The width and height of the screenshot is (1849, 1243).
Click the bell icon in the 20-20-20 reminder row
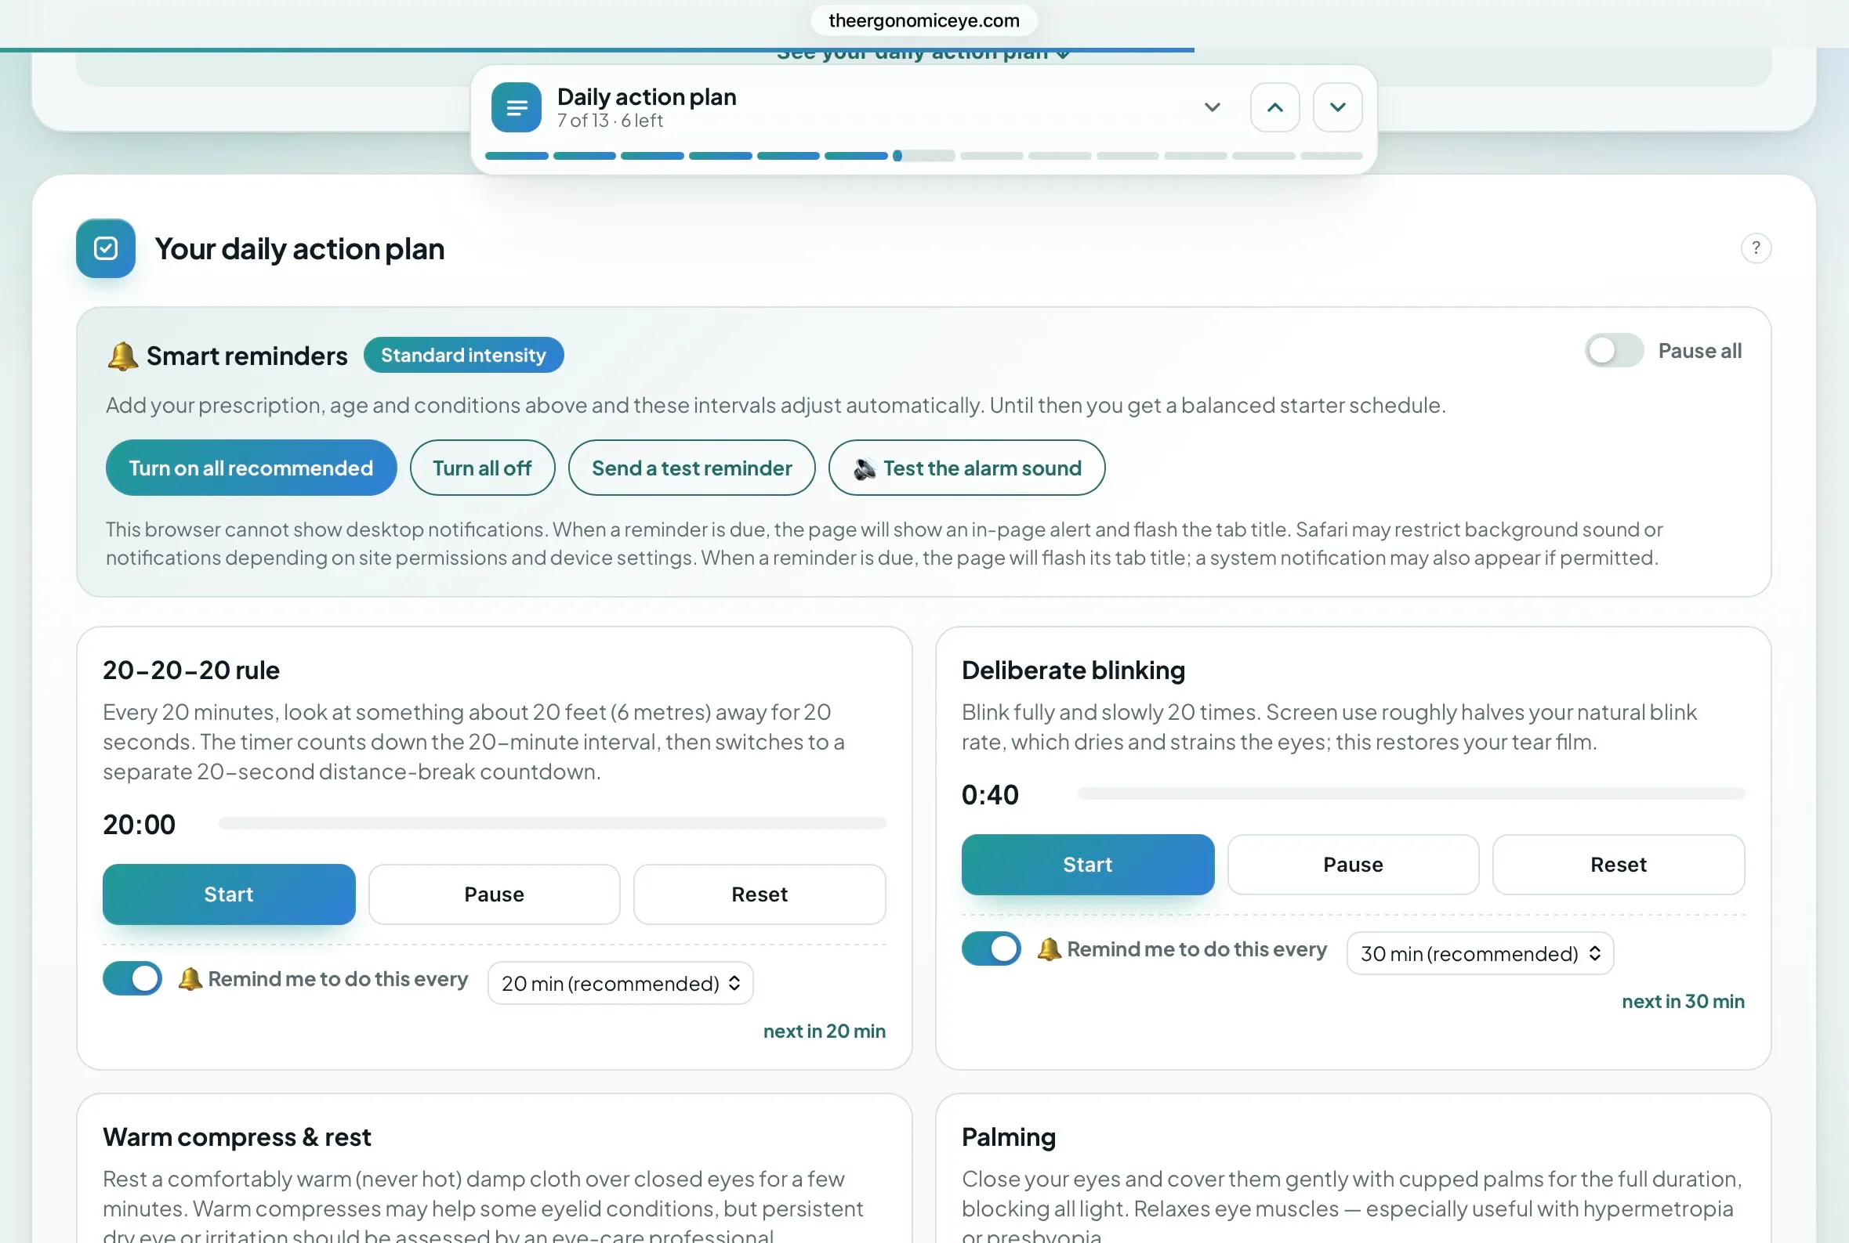190,979
